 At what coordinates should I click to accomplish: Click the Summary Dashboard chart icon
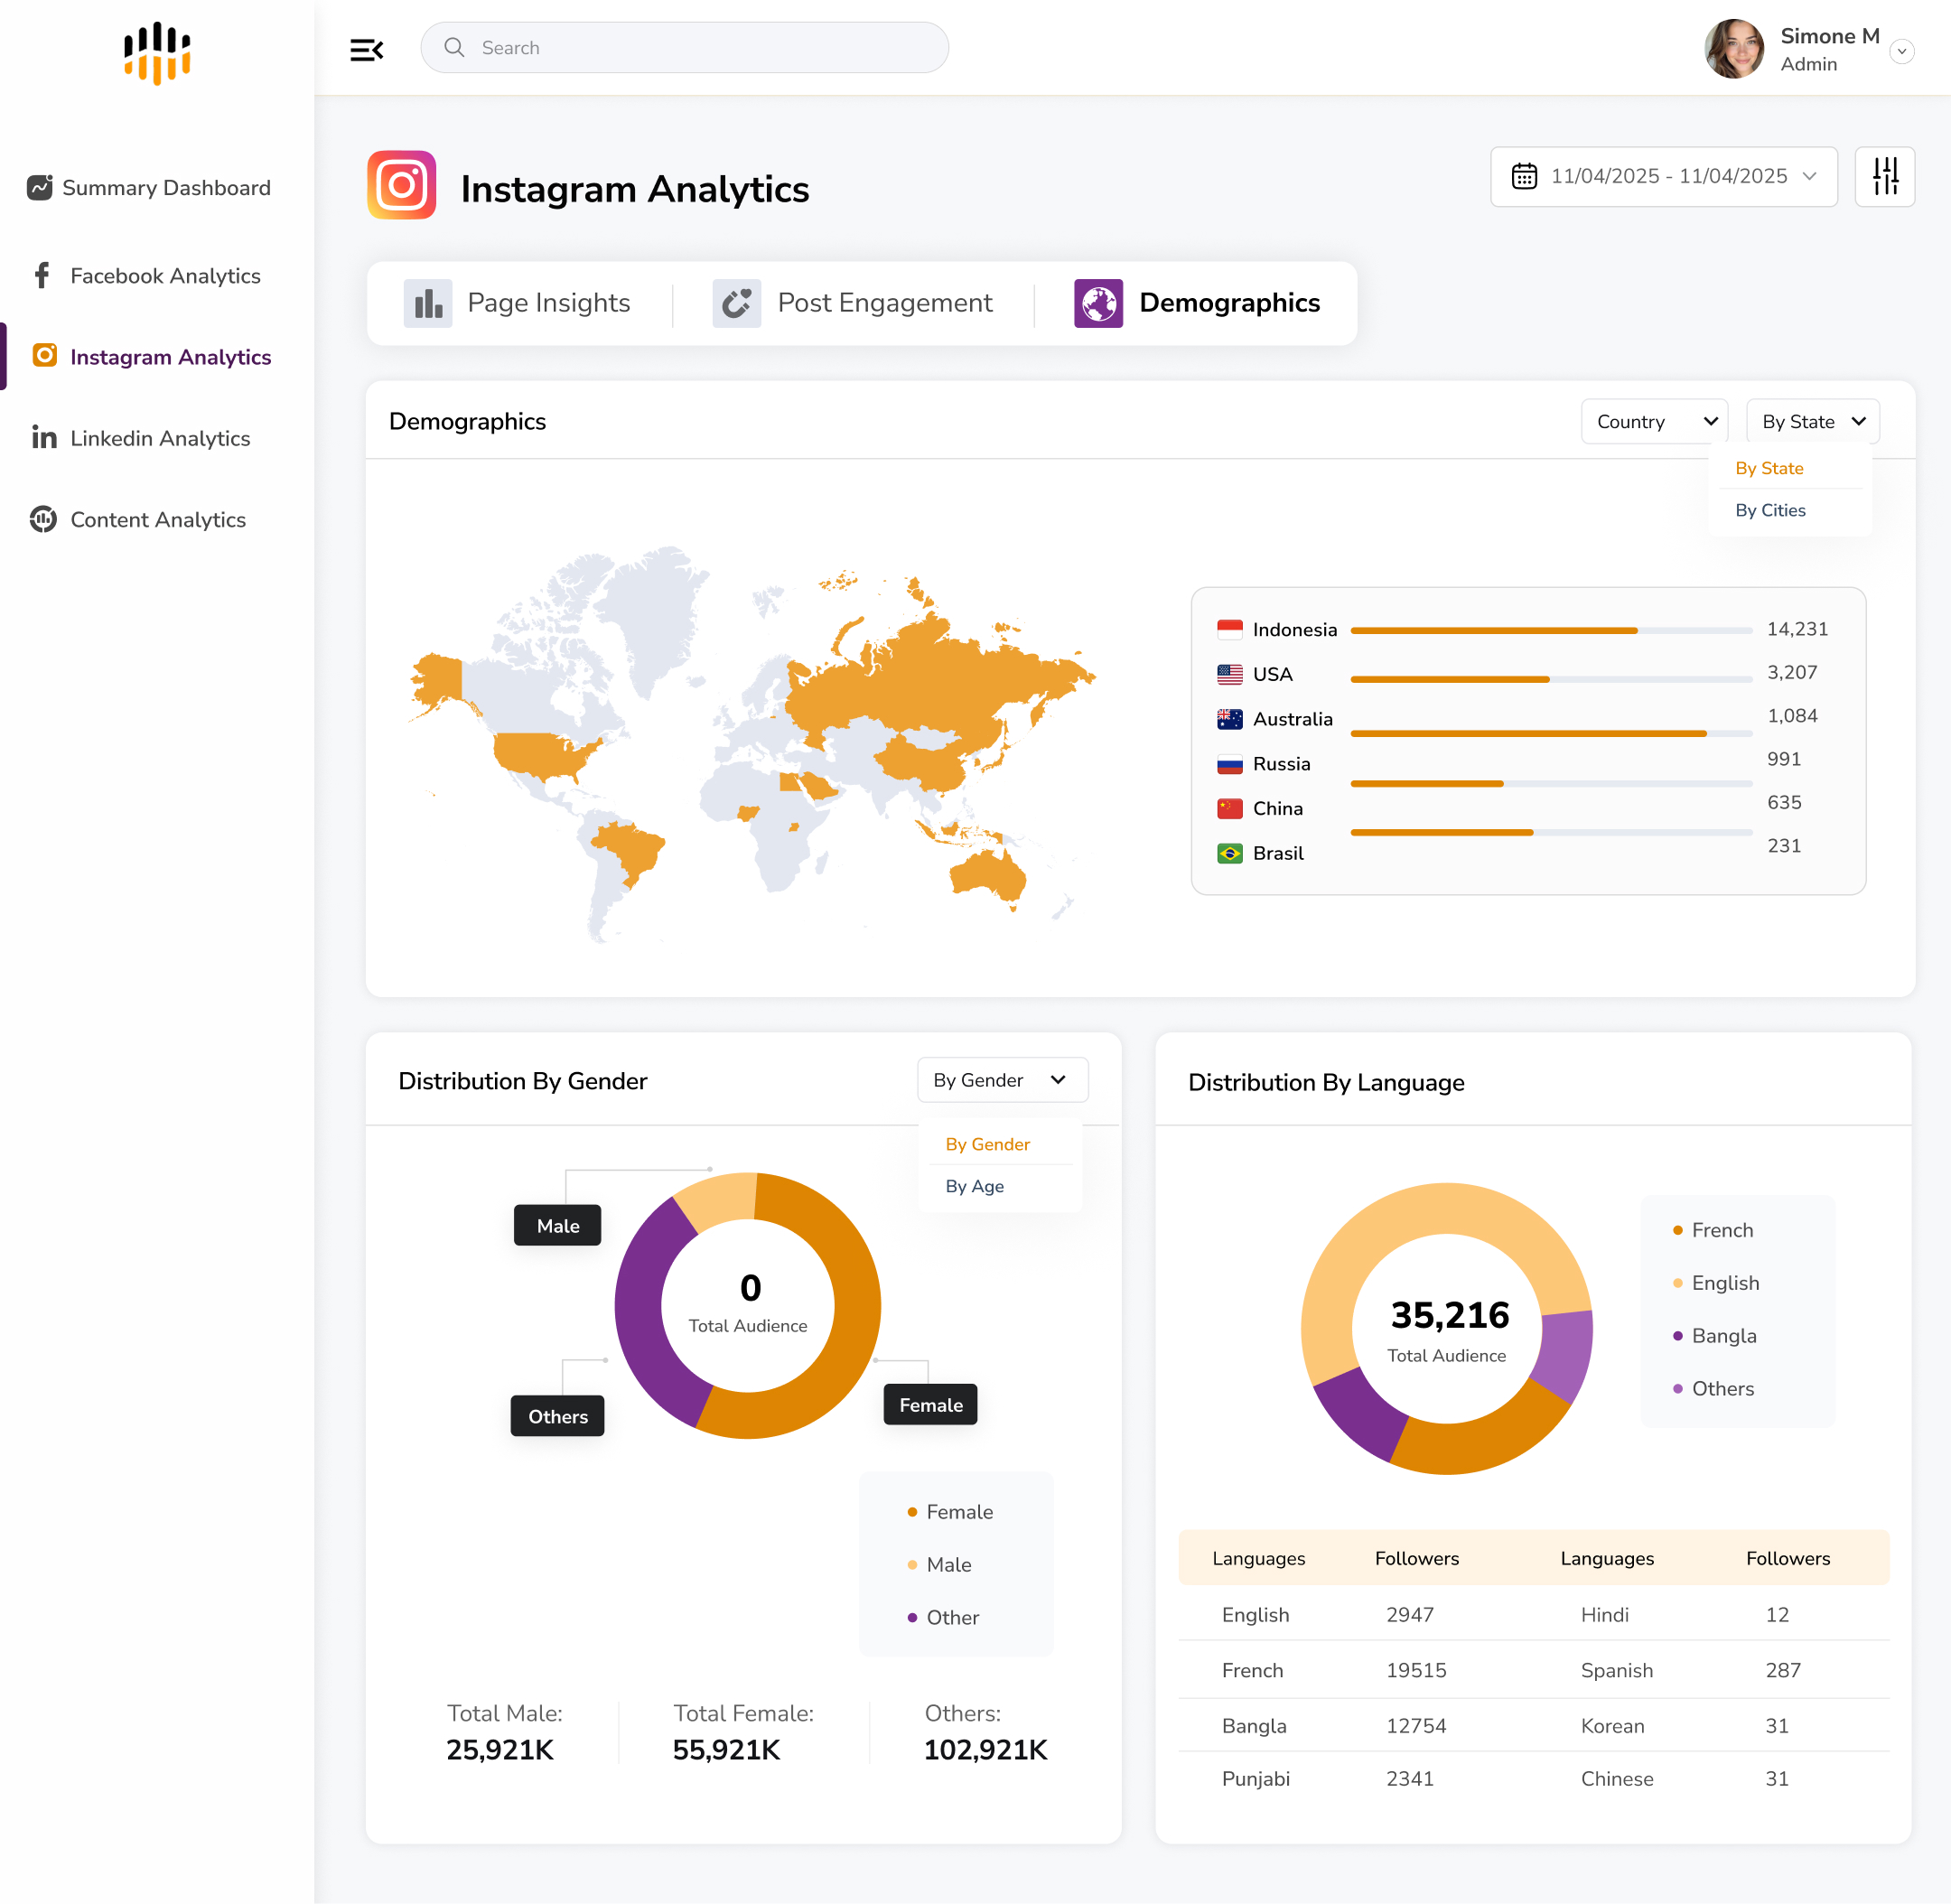(x=40, y=187)
